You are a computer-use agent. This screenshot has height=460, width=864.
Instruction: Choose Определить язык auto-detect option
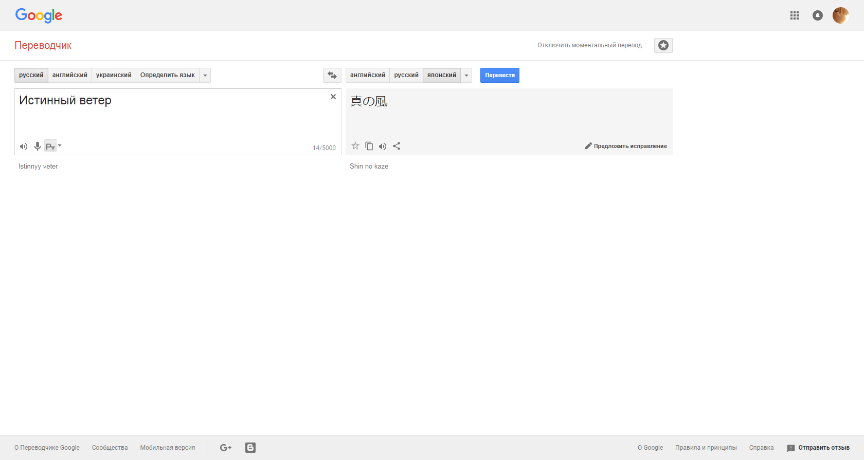pyautogui.click(x=168, y=75)
